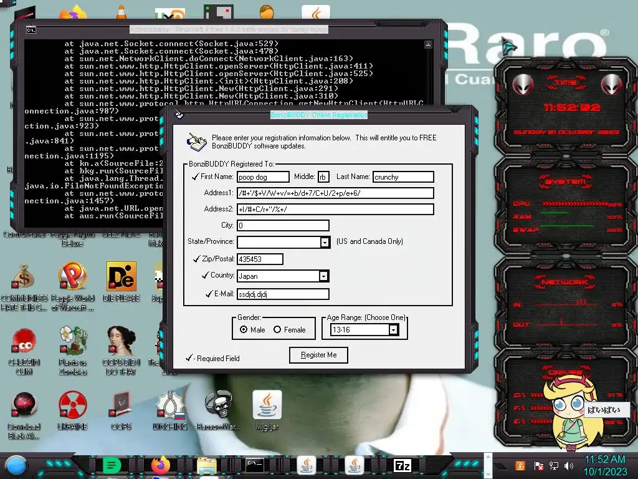Open Spotify from the taskbar

(x=112, y=465)
